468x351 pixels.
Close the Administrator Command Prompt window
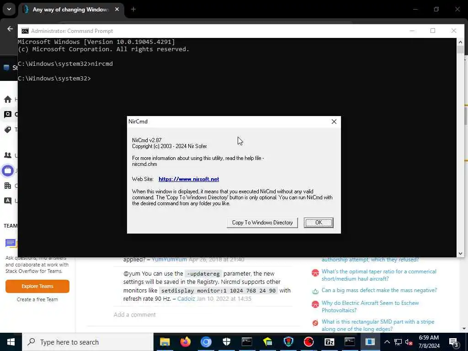pyautogui.click(x=454, y=31)
